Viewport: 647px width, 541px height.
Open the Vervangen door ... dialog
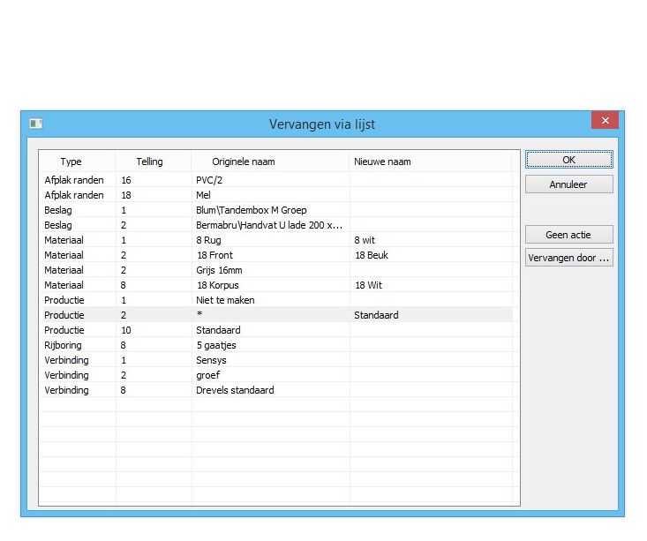click(x=568, y=259)
